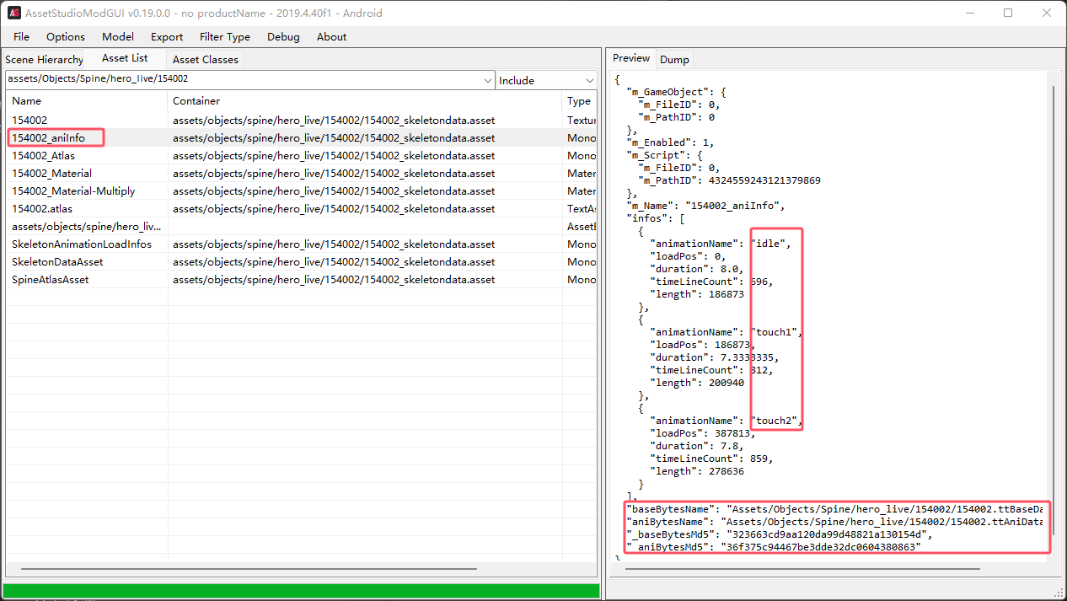Select the SpineAtlasAsset row
Image resolution: width=1067 pixels, height=601 pixels.
(x=301, y=279)
